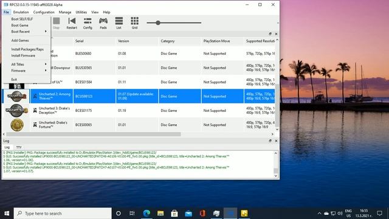Click the game list vertical scrollbar
389x219 pixels.
coord(277,105)
